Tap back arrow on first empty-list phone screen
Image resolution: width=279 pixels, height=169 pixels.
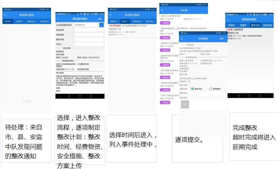point(5,15)
